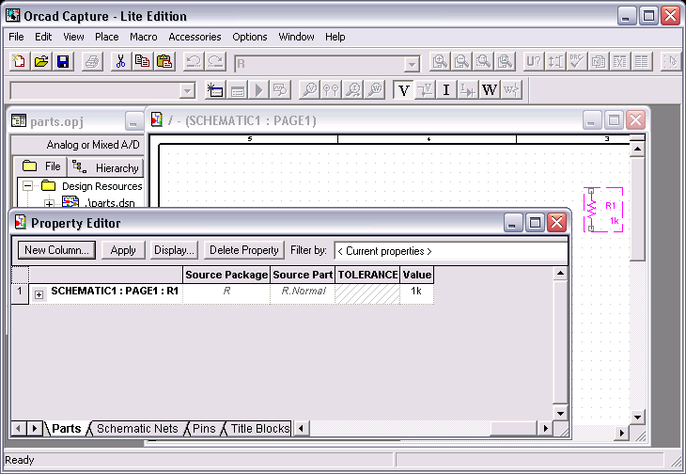The image size is (686, 474).
Task: Switch to Pins tab
Action: (204, 429)
